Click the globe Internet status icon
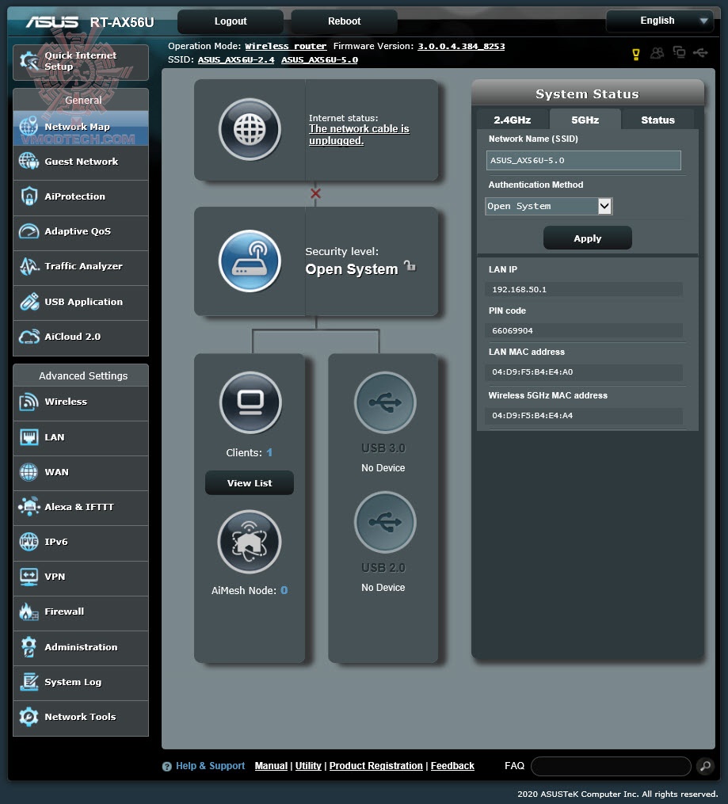The image size is (728, 804). click(248, 129)
